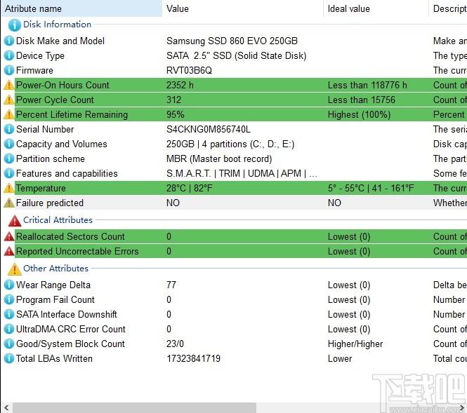
Task: Select Failure predicted value NO
Action: (173, 203)
